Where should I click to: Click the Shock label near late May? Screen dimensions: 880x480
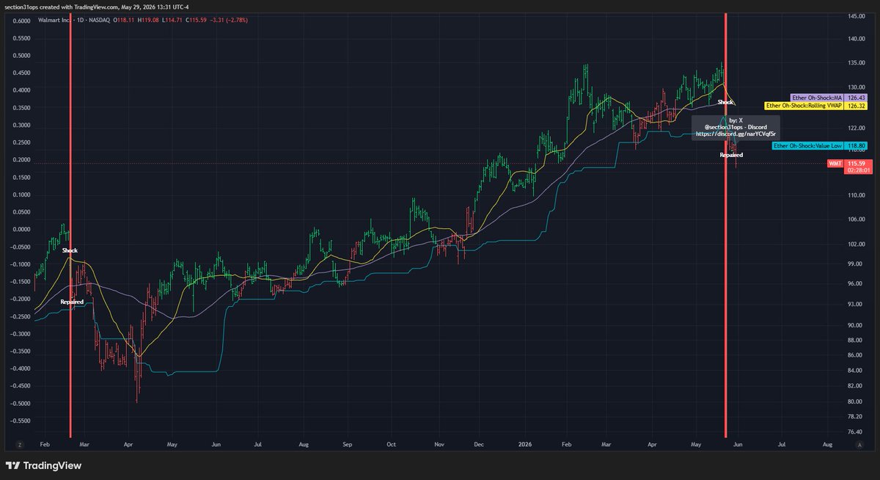pyautogui.click(x=725, y=102)
